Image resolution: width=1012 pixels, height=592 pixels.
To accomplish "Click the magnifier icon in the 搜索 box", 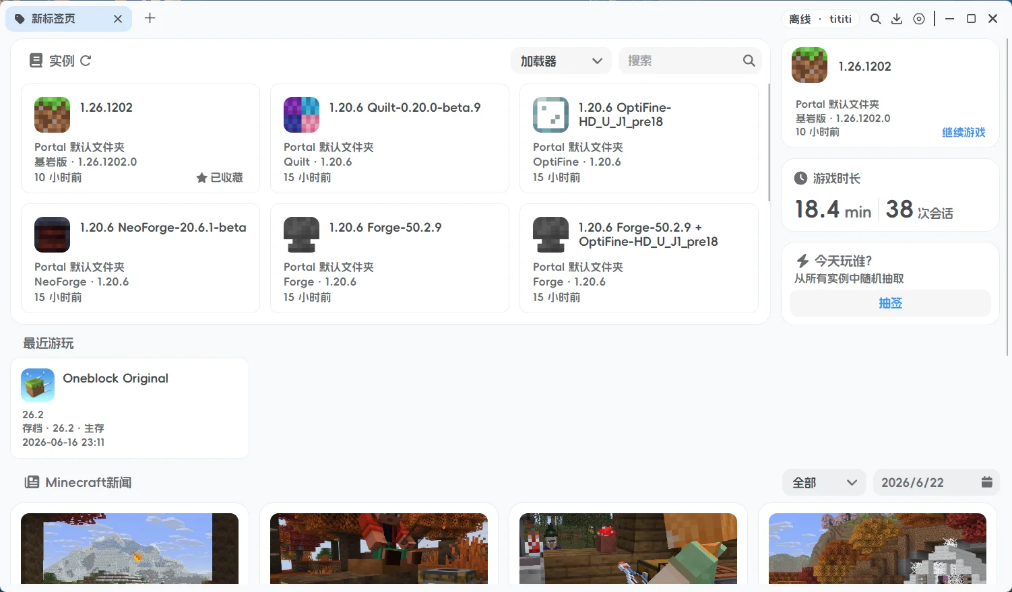I will tap(749, 61).
